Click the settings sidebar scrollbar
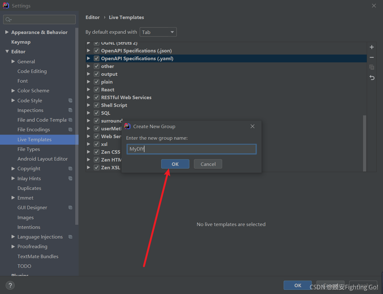Screen dimensions: 383x294 [77, 126]
